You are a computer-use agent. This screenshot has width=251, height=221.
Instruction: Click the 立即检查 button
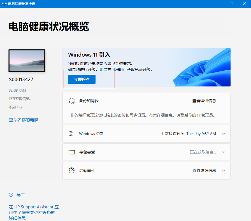(82, 79)
